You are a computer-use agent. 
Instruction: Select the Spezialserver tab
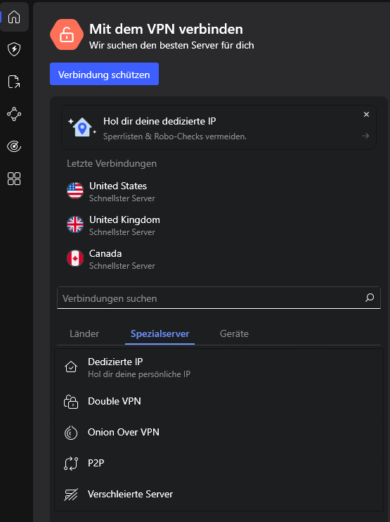(x=160, y=333)
